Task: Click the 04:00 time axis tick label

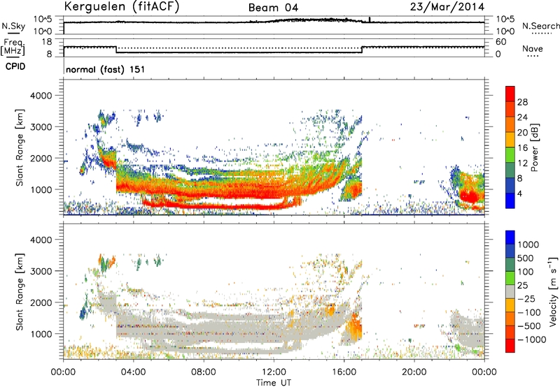Action: pyautogui.click(x=133, y=372)
